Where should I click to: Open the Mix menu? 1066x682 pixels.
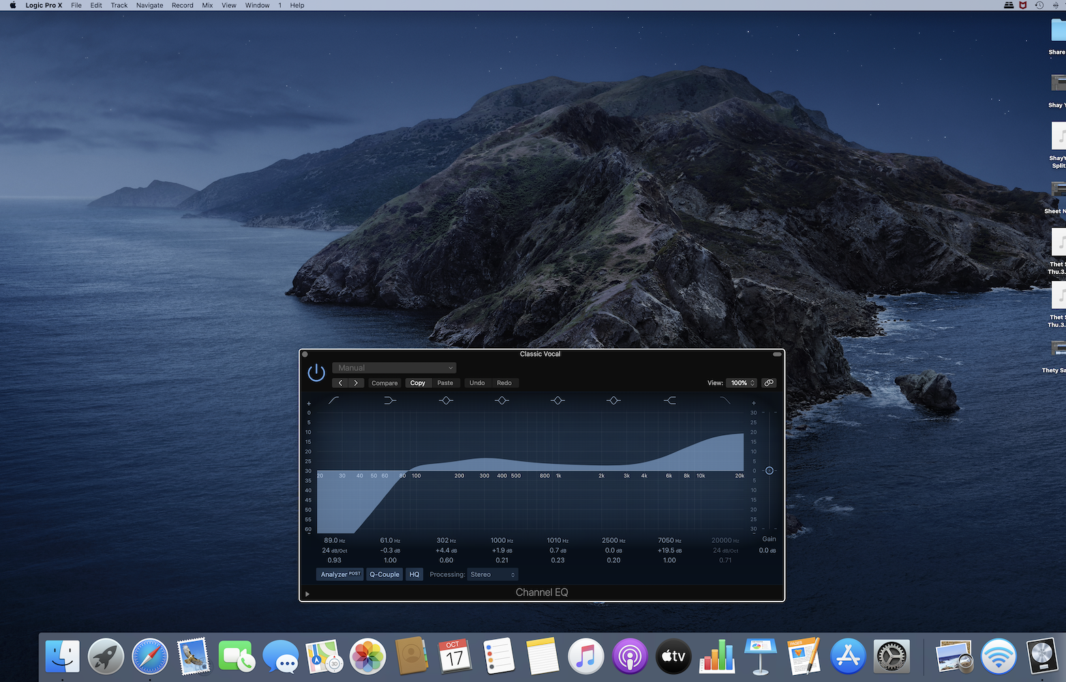207,5
